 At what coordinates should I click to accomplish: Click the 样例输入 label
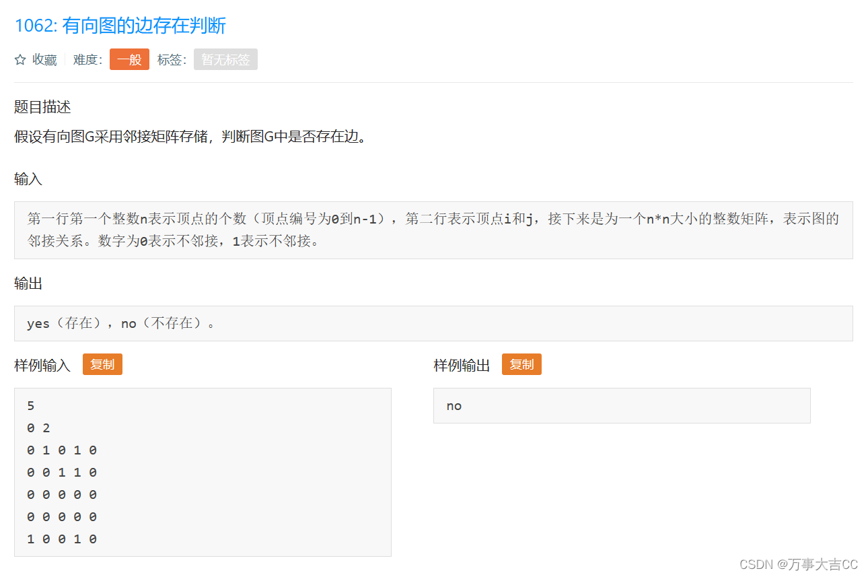click(x=42, y=366)
